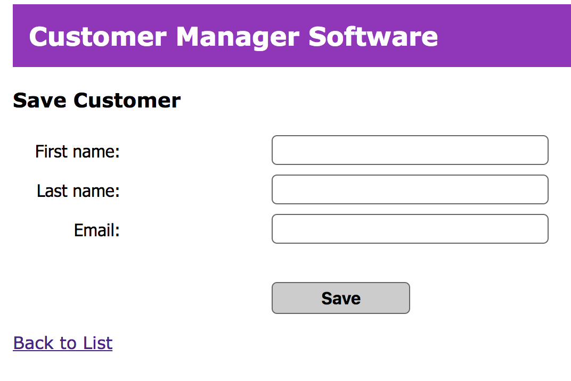Click the topmost text input on the form
This screenshot has height=381, width=571.
coord(410,150)
